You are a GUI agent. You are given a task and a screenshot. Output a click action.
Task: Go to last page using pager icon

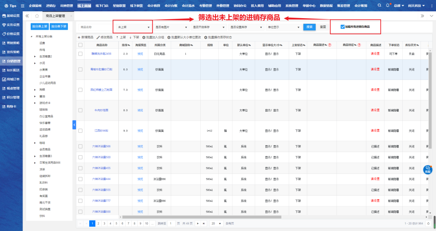(203, 223)
